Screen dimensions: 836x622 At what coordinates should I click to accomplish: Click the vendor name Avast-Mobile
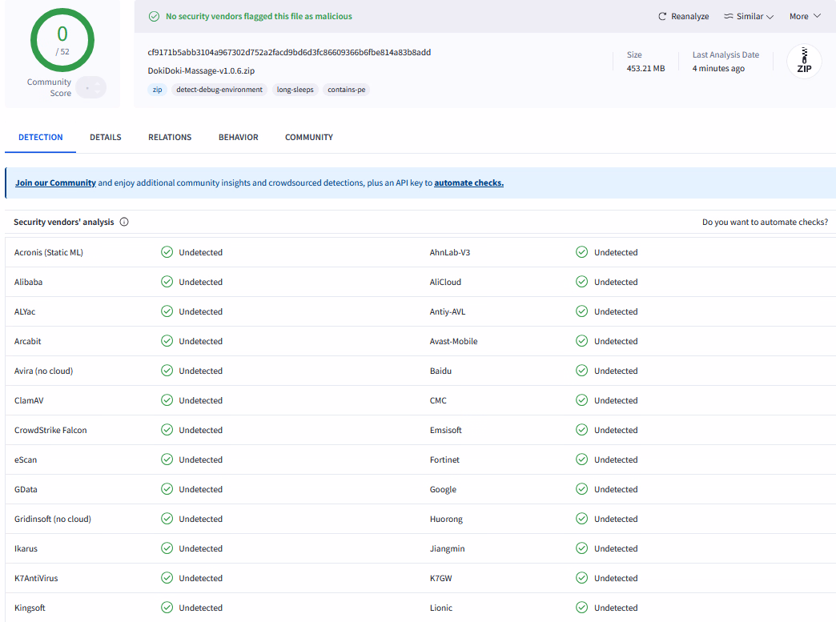[x=454, y=341]
